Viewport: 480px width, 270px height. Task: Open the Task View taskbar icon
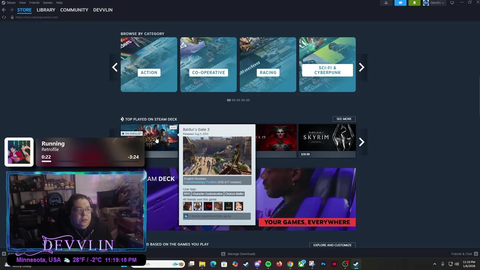point(191,264)
